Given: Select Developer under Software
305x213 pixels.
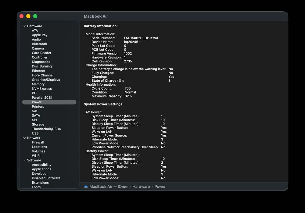Looking at the screenshot, I should pos(40,174).
